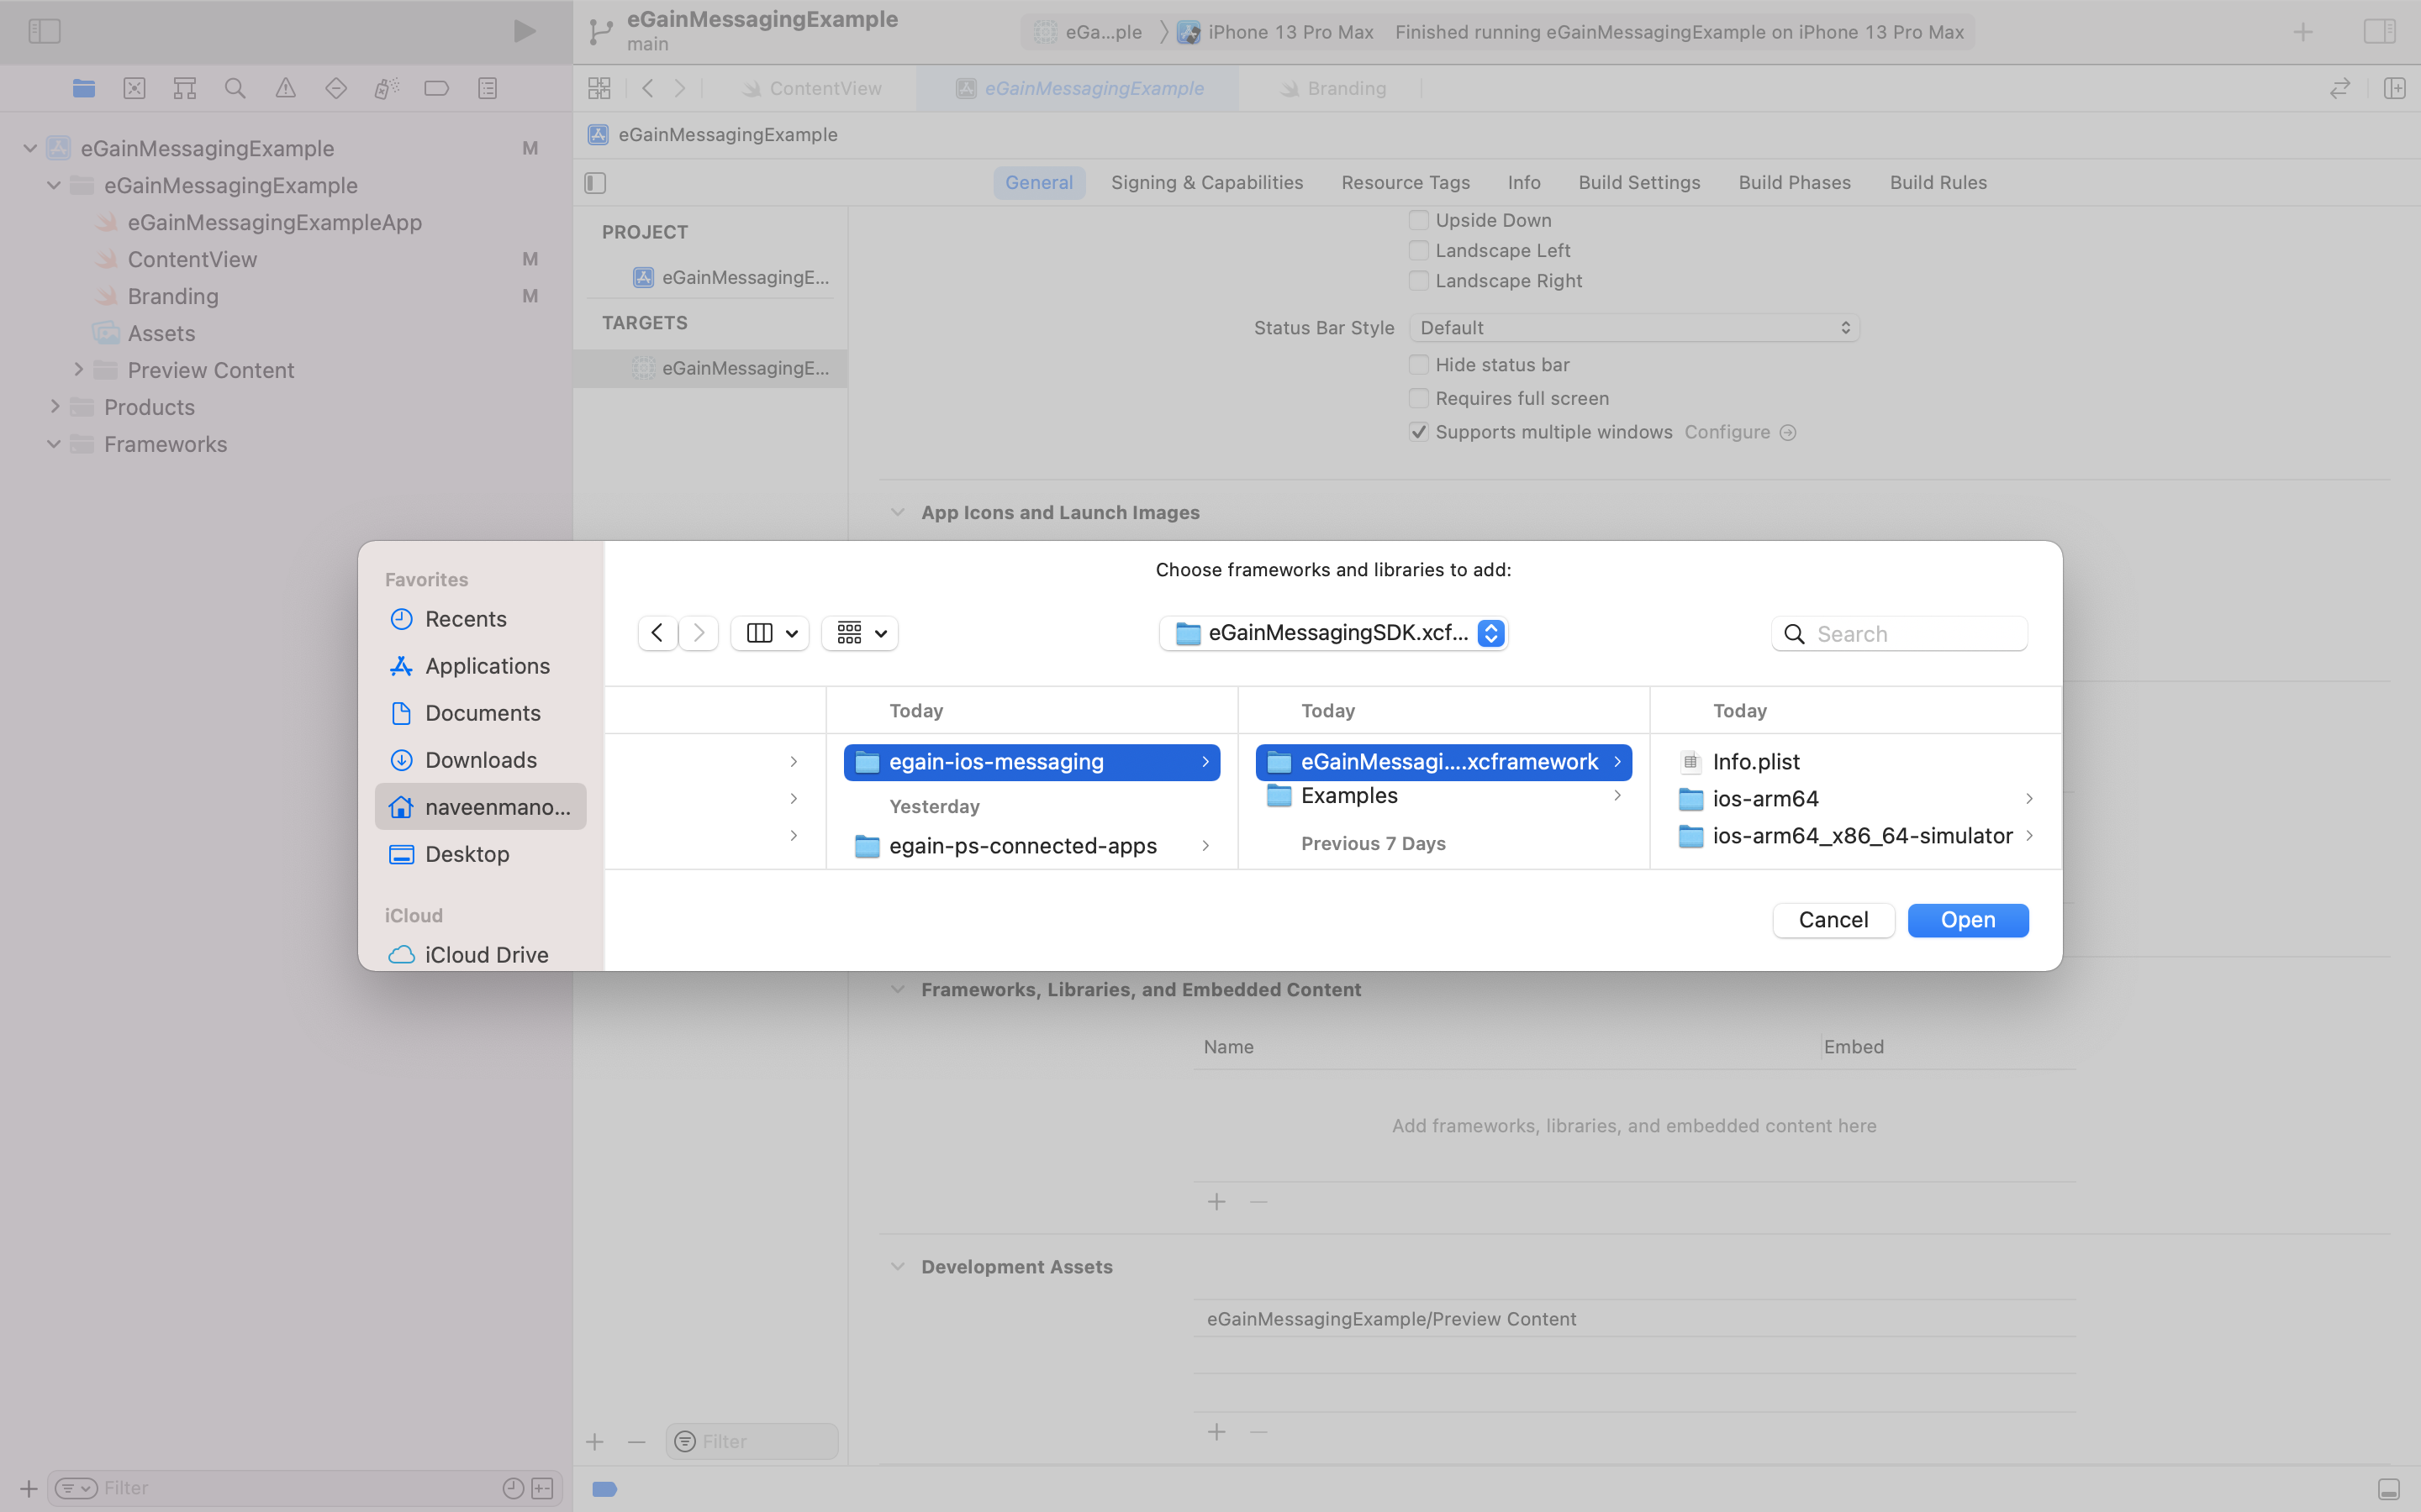Viewport: 2421px width, 1512px height.
Task: Open the Build Rules tab
Action: click(1938, 183)
